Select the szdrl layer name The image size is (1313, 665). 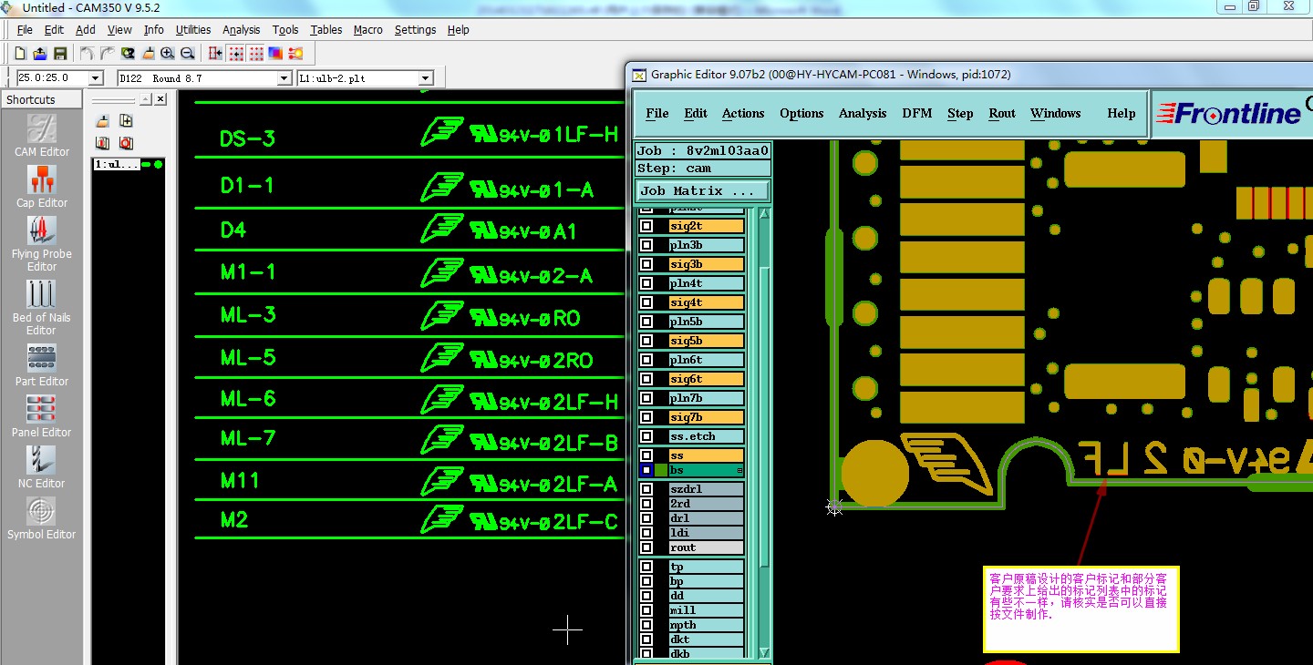[x=706, y=489]
